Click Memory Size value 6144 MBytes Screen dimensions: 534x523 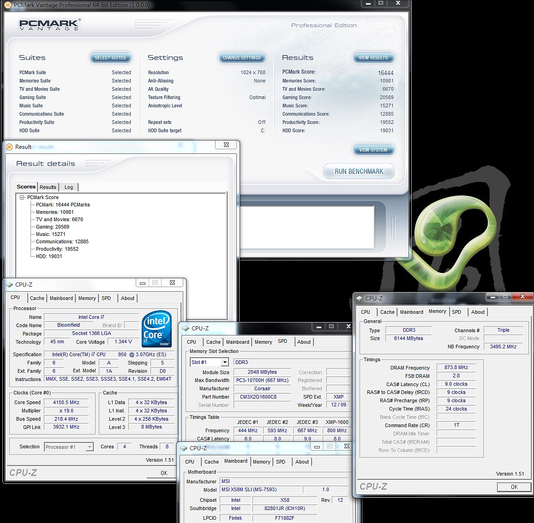pyautogui.click(x=408, y=338)
